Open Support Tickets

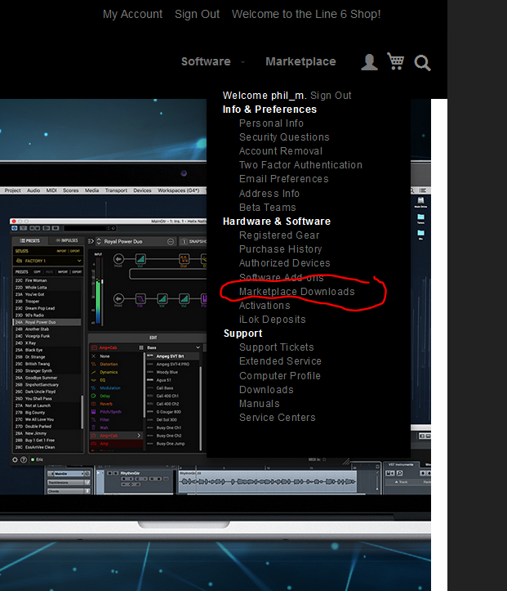click(x=276, y=347)
